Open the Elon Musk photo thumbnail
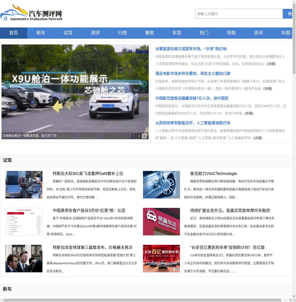Image resolution: width=296 pixels, height=302 pixels. [24, 259]
